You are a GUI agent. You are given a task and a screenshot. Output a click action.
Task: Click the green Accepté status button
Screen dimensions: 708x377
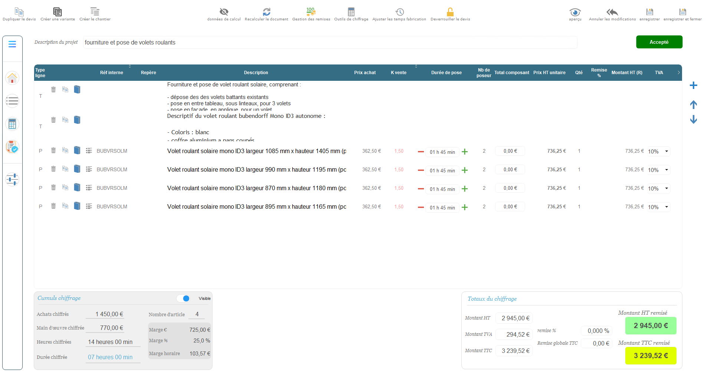(x=659, y=42)
